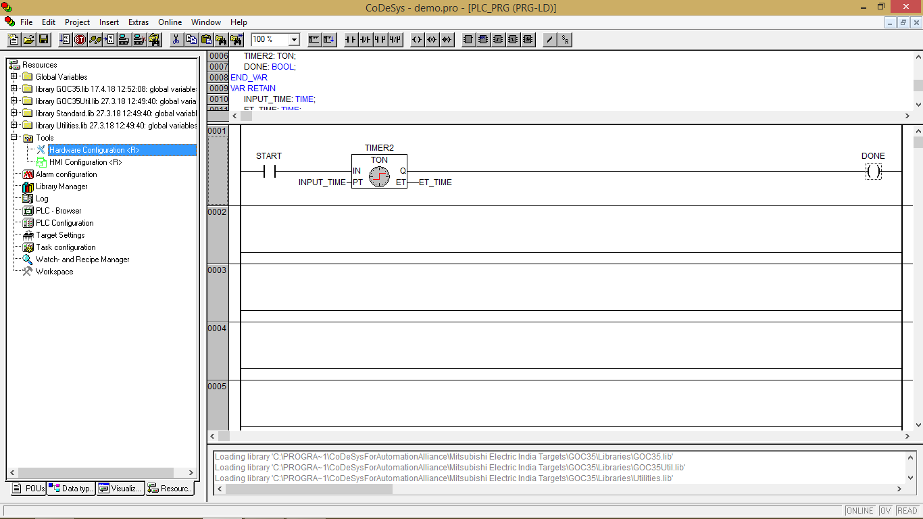The image size is (923, 519).
Task: Expand library GOC35.lib global variables node
Action: tap(14, 89)
